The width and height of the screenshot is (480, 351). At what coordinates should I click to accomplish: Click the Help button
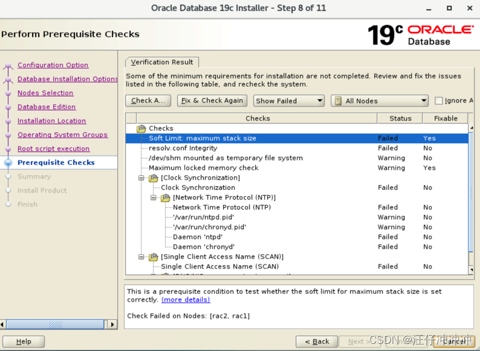[x=24, y=341]
